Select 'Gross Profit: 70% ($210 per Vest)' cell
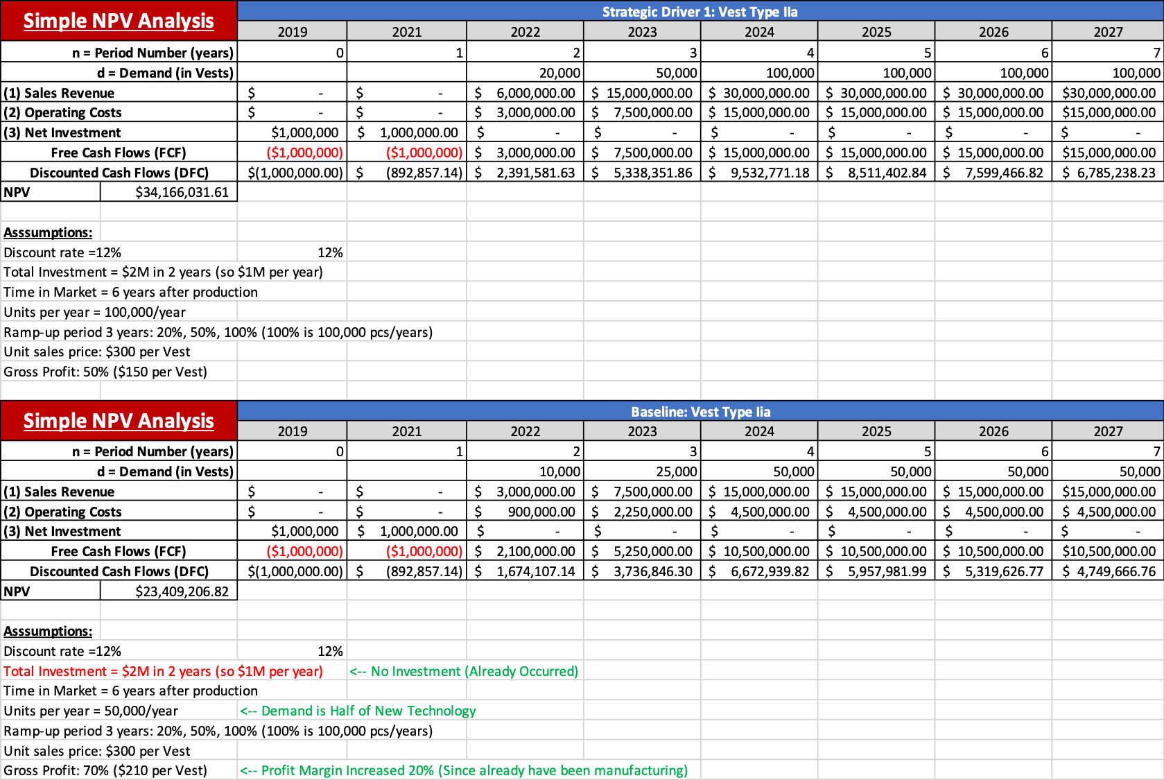This screenshot has height=780, width=1164. tap(105, 770)
